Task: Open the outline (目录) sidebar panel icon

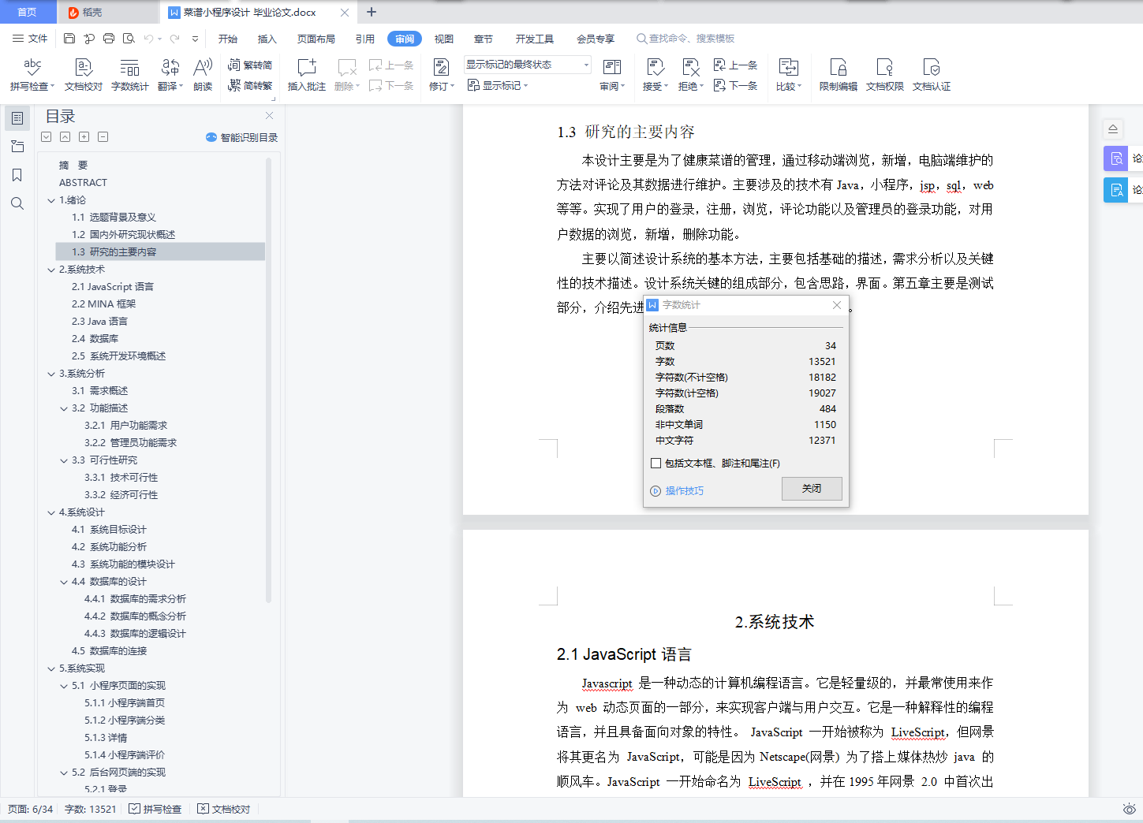Action: tap(17, 118)
